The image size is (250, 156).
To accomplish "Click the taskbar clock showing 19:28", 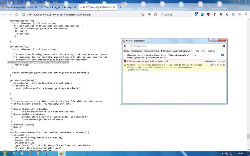I will pos(240,153).
